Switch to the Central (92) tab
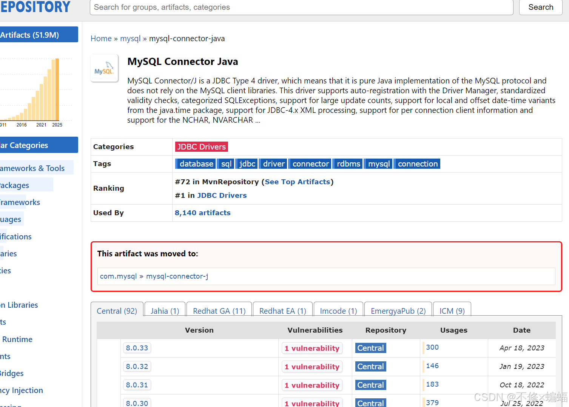The width and height of the screenshot is (569, 407). click(117, 311)
